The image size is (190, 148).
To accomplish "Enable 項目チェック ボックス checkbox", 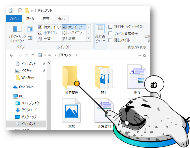I will [x=110, y=27].
